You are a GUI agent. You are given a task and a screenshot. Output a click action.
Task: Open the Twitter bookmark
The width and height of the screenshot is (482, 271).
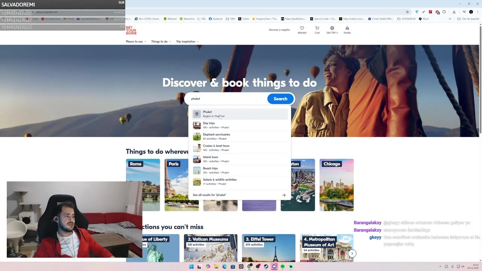coord(244,19)
